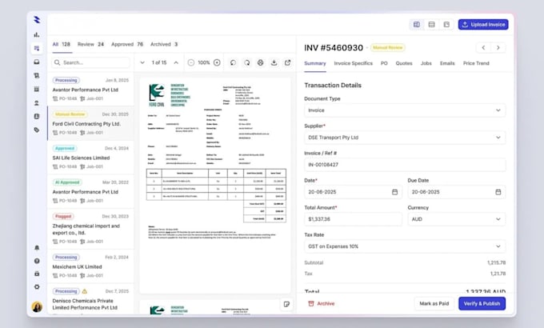Open the Emails tab
The image size is (544, 328).
point(447,63)
